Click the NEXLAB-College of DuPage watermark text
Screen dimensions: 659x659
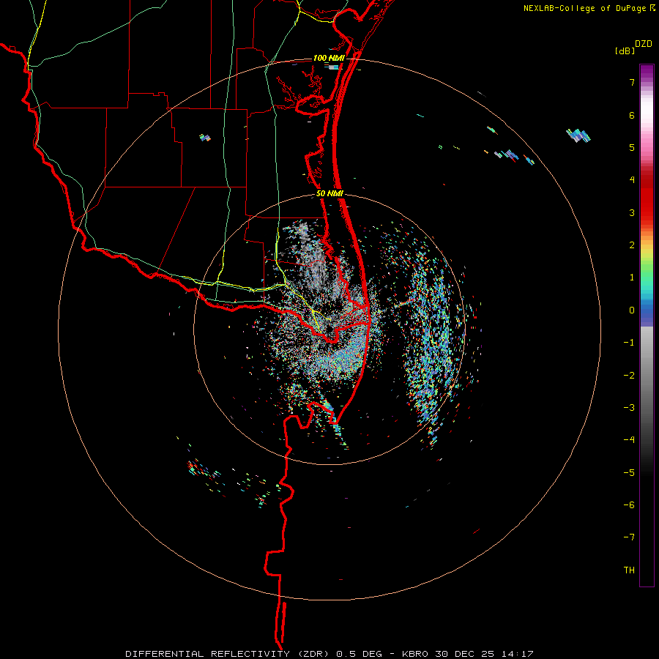click(589, 8)
